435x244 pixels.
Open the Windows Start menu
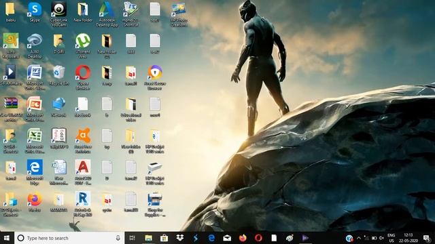tap(7, 238)
